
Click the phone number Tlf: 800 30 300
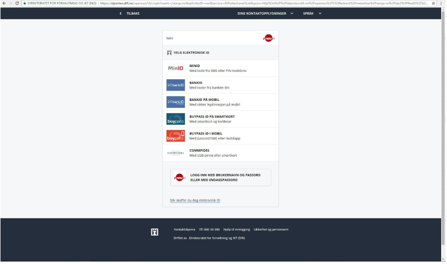click(x=209, y=229)
